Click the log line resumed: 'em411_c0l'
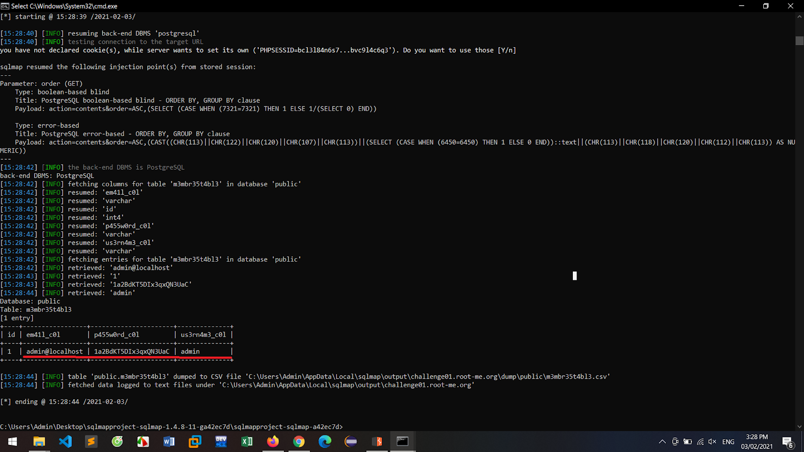Image resolution: width=804 pixels, height=452 pixels. (x=72, y=192)
